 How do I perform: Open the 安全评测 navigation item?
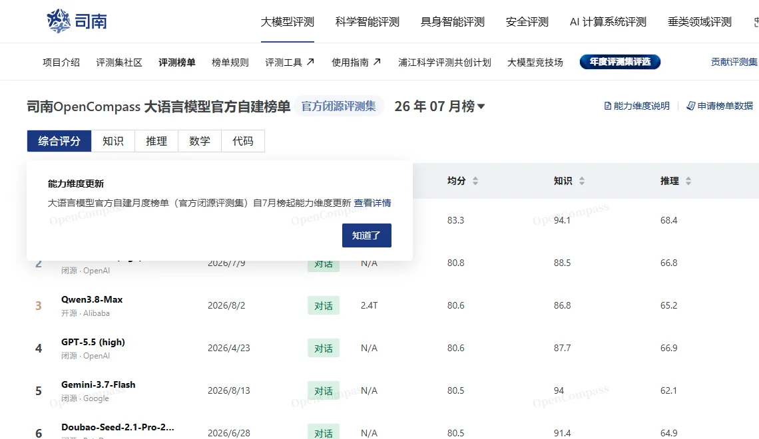[x=527, y=22]
